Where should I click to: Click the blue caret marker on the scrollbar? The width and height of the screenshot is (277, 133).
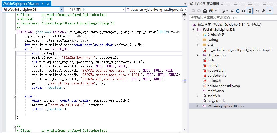coord(185,81)
